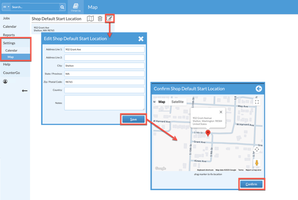Click the Confirm button
This screenshot has width=298, height=200.
pos(251,184)
